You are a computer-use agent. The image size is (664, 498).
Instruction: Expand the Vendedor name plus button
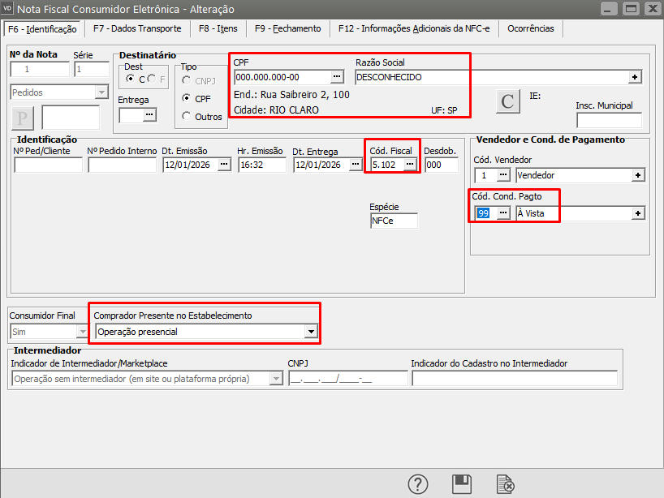[x=638, y=175]
